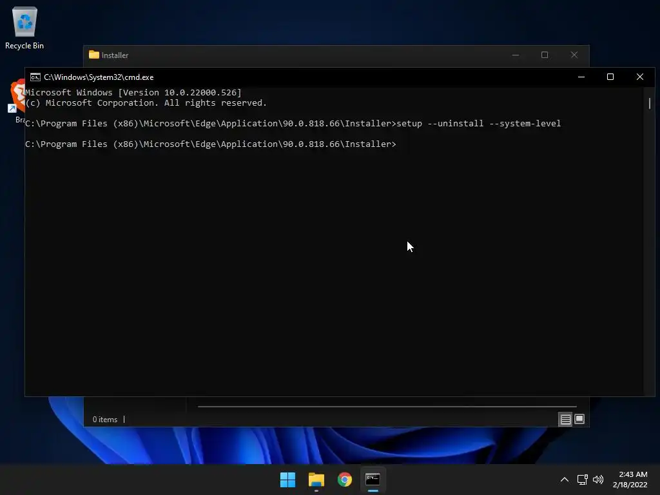Click the Brave browser desktop shortcut

click(17, 101)
